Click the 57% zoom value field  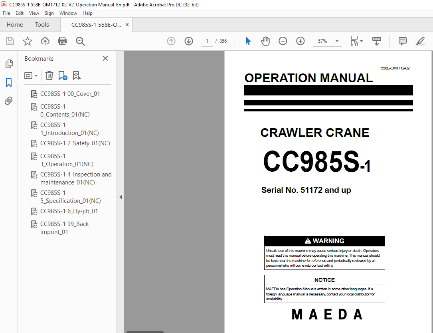322,41
